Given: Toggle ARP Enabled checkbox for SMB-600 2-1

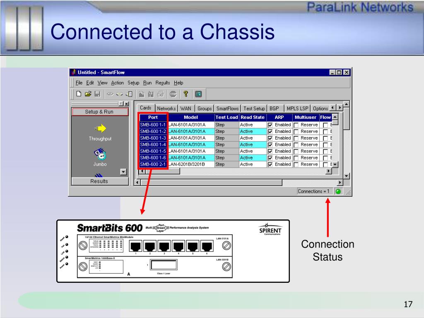Looking at the screenshot, I should (x=270, y=164).
